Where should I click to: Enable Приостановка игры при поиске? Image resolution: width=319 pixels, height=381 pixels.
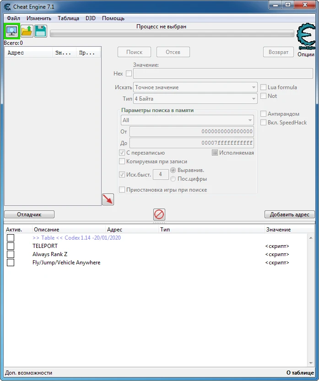click(x=122, y=189)
